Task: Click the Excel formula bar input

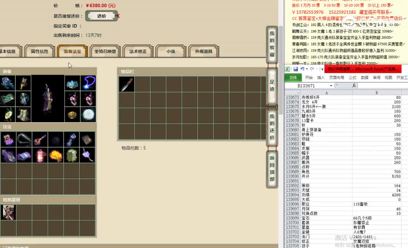Action: pyautogui.click(x=382, y=85)
